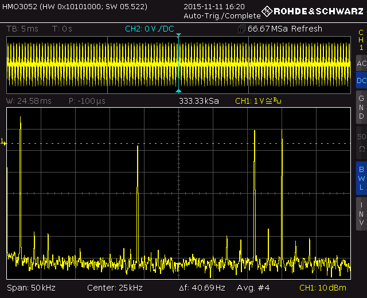Viewport: 367px width, 298px height.
Task: Click the CH2 trigger source readout
Action: point(150,29)
